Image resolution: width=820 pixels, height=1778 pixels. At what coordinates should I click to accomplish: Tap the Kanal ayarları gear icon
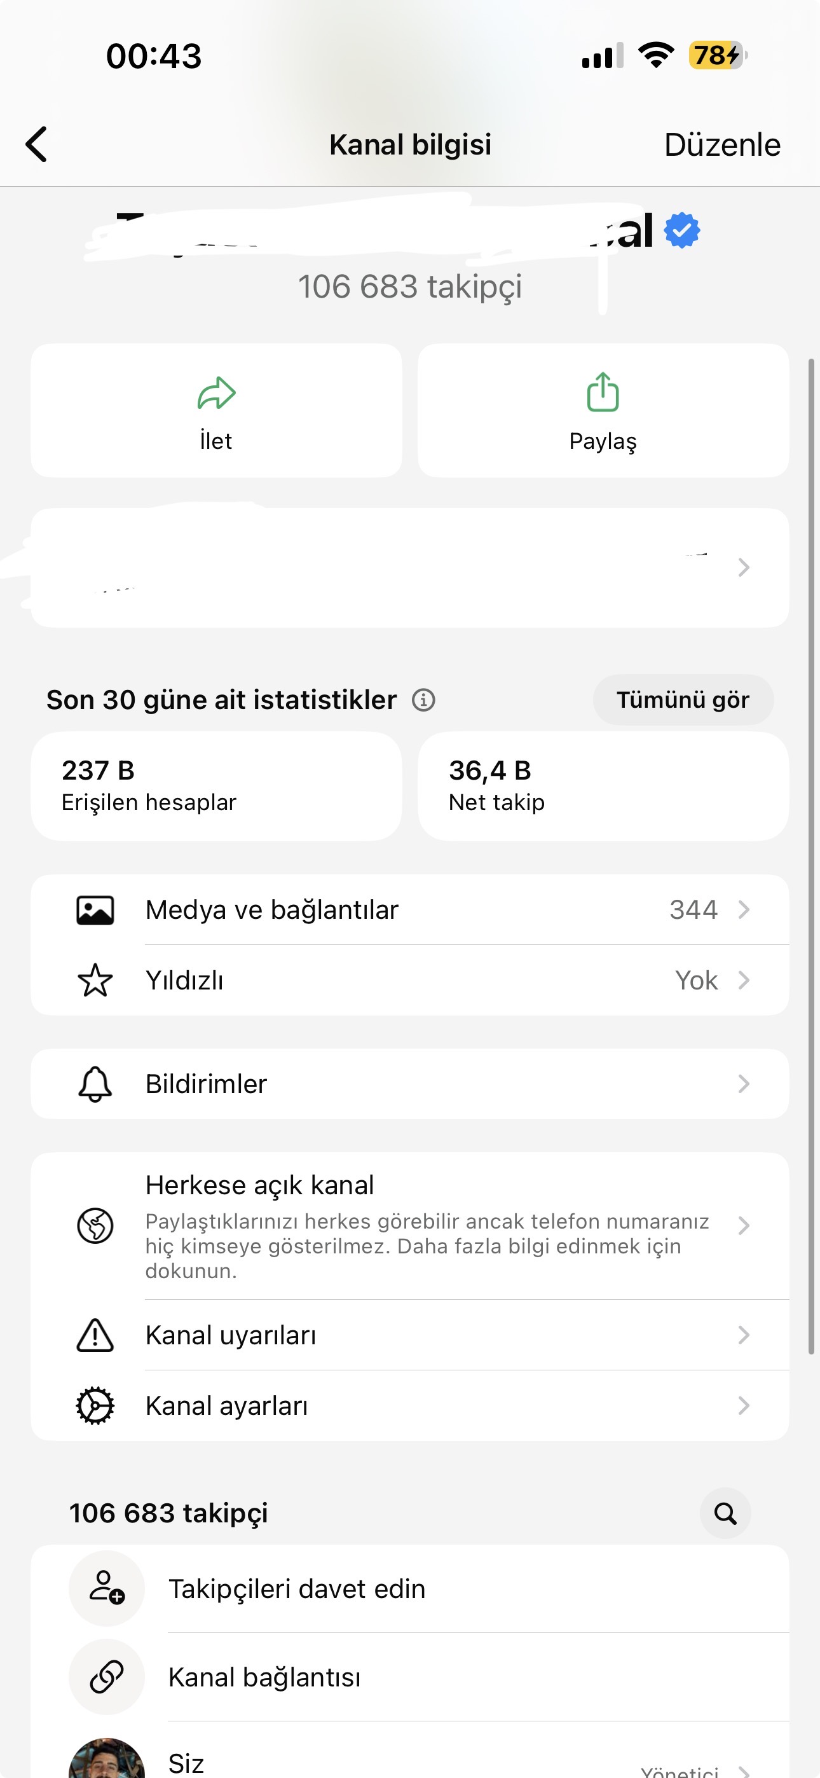point(95,1406)
